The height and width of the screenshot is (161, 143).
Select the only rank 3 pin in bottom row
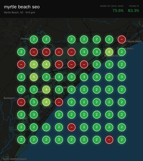click(x=59, y=140)
